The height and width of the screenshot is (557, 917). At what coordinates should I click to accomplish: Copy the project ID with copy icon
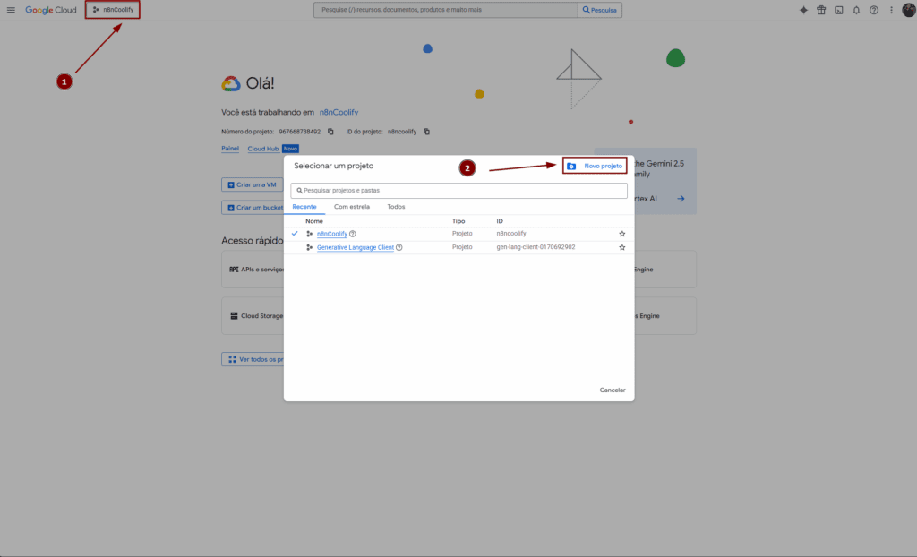pos(427,132)
